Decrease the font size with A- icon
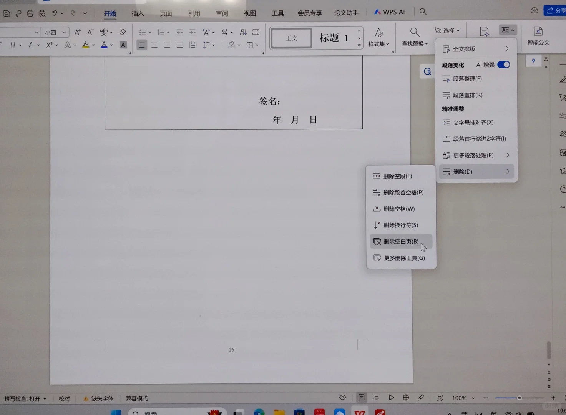The height and width of the screenshot is (415, 566). (x=90, y=32)
